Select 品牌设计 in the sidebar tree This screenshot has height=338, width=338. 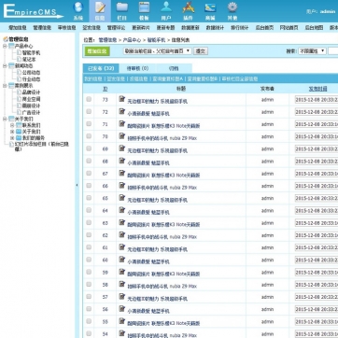pos(31,92)
